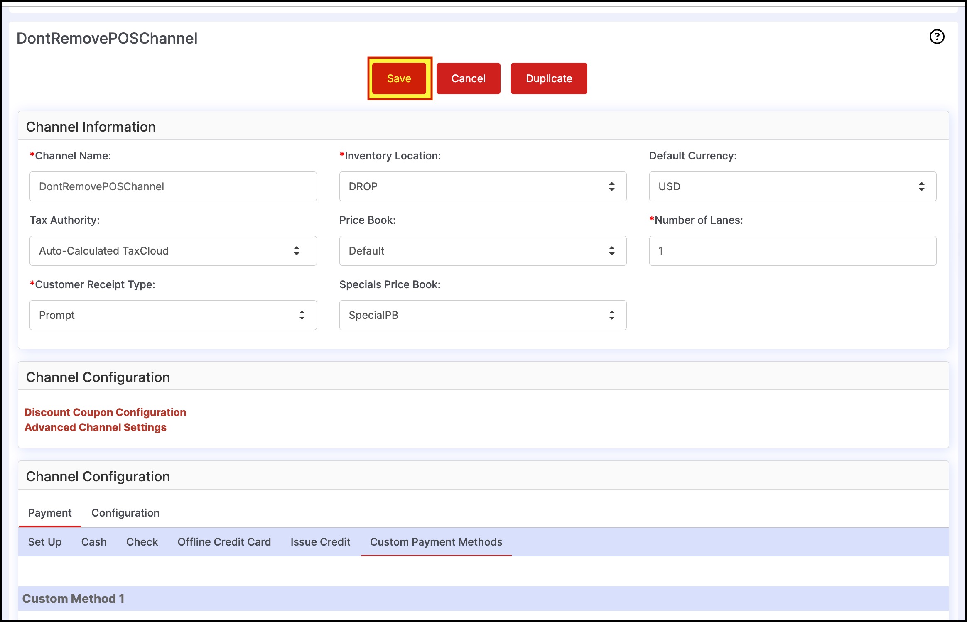Expand the Default Currency dropdown
This screenshot has height=622, width=967.
tap(792, 186)
